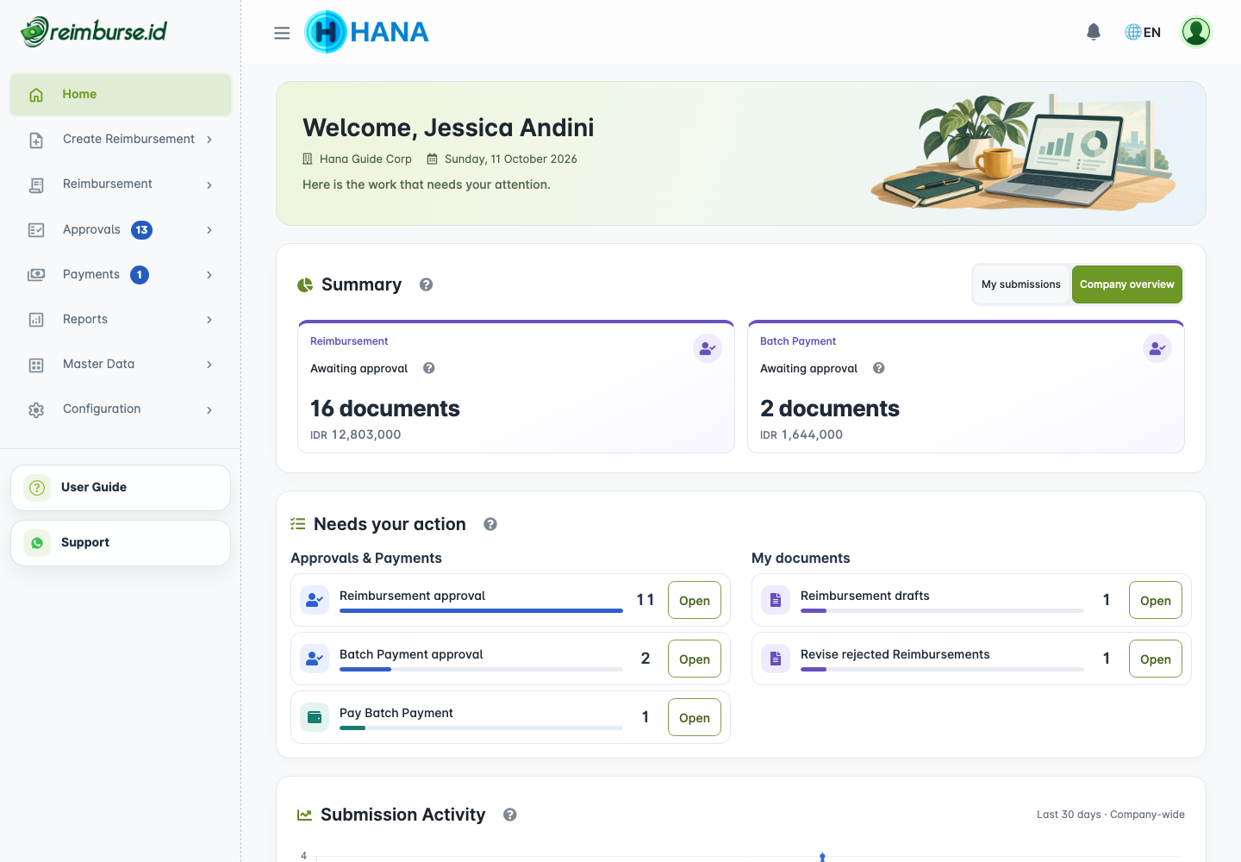Click the document icon in Reimbursement drafts row
Screen dimensions: 1241x862
pos(776,600)
